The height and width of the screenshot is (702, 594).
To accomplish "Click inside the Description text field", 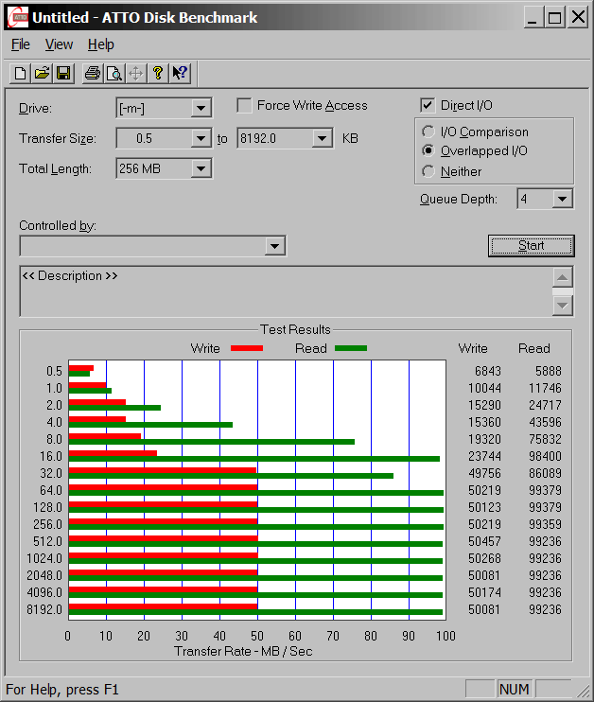I will (x=284, y=291).
